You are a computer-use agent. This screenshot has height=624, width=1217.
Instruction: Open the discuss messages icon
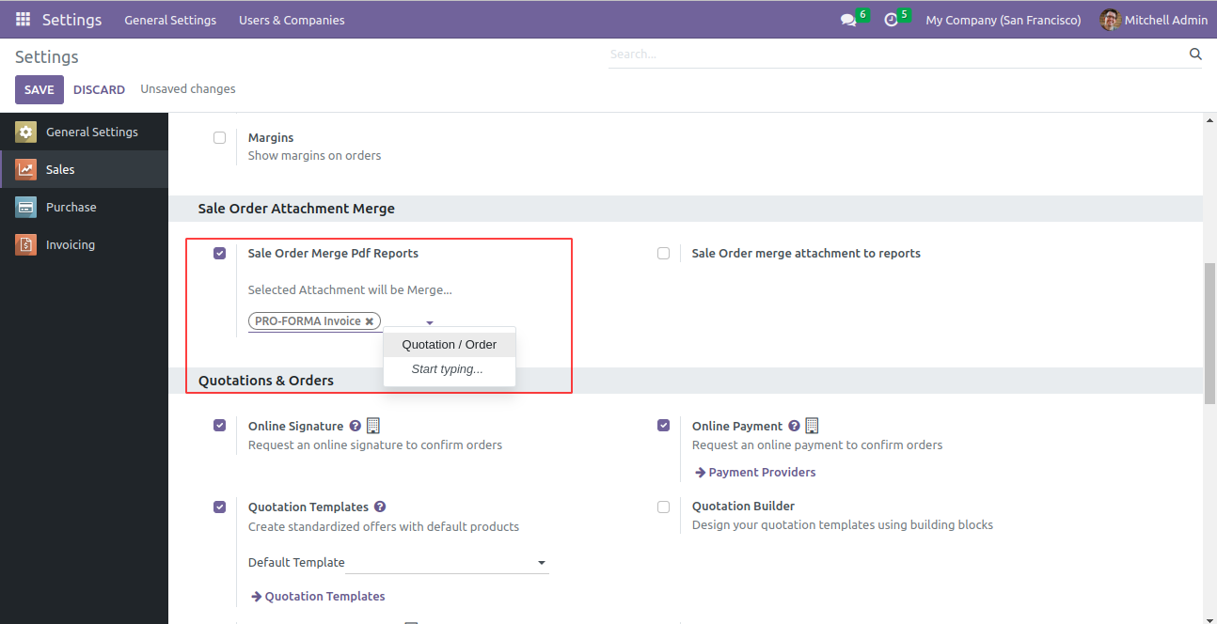[848, 20]
